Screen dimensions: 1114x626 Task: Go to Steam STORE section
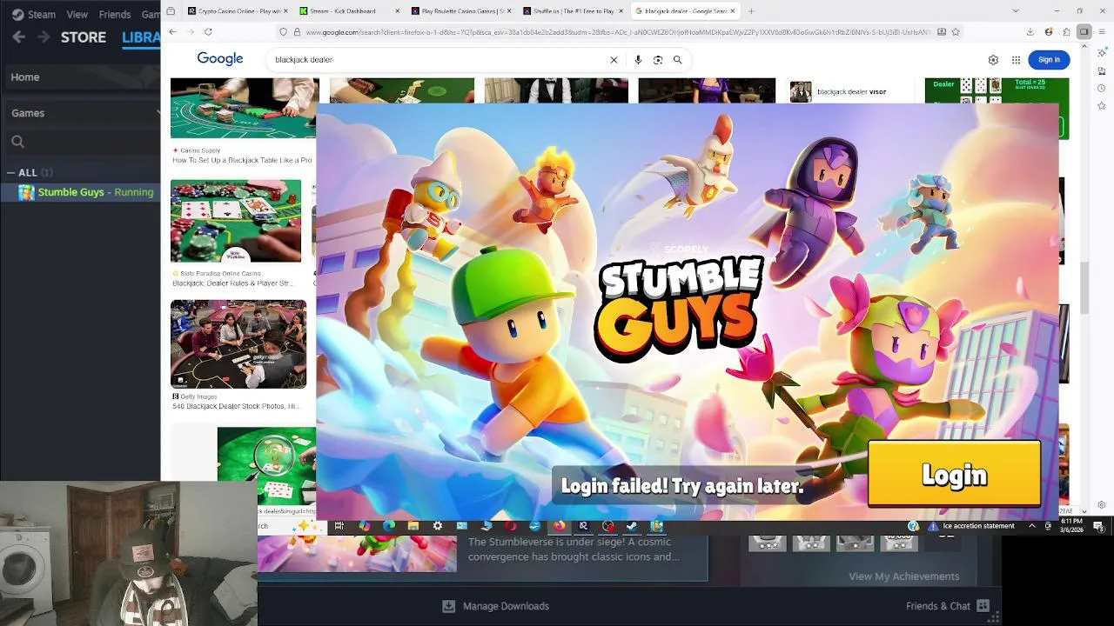click(x=84, y=37)
